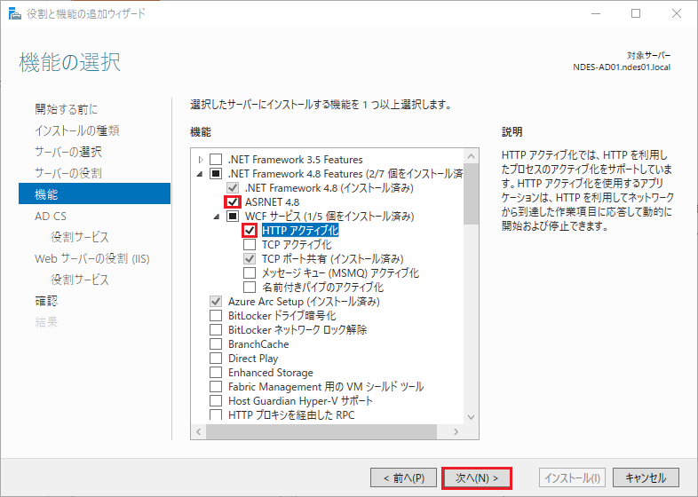Expand the .NET Framework 3.5 Features node
Screen dimensions: 698x497
[x=201, y=159]
